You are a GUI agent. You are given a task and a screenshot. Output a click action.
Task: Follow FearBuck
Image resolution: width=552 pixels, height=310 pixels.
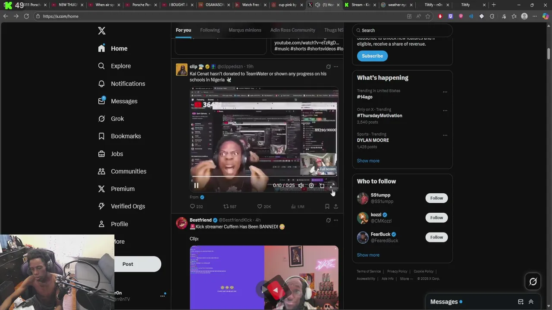pos(436,237)
